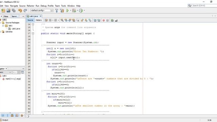
Task: Toggle Rectangular Selection icon
Action: (x=78, y=20)
